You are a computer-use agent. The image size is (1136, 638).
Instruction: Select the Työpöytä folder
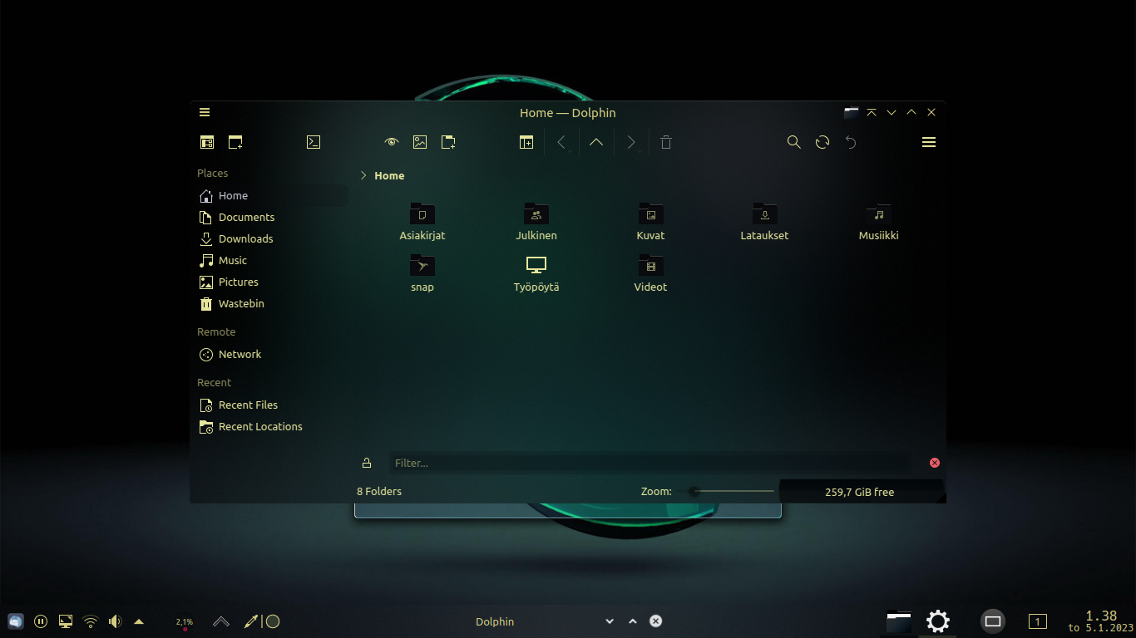coord(536,273)
